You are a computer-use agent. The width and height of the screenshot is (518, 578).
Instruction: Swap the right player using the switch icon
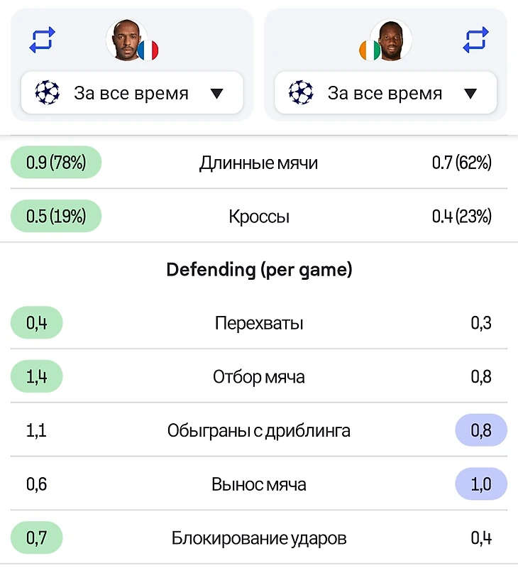click(475, 40)
